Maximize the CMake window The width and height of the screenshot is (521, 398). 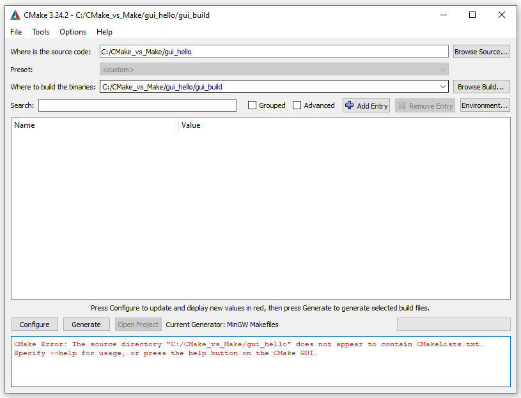472,15
